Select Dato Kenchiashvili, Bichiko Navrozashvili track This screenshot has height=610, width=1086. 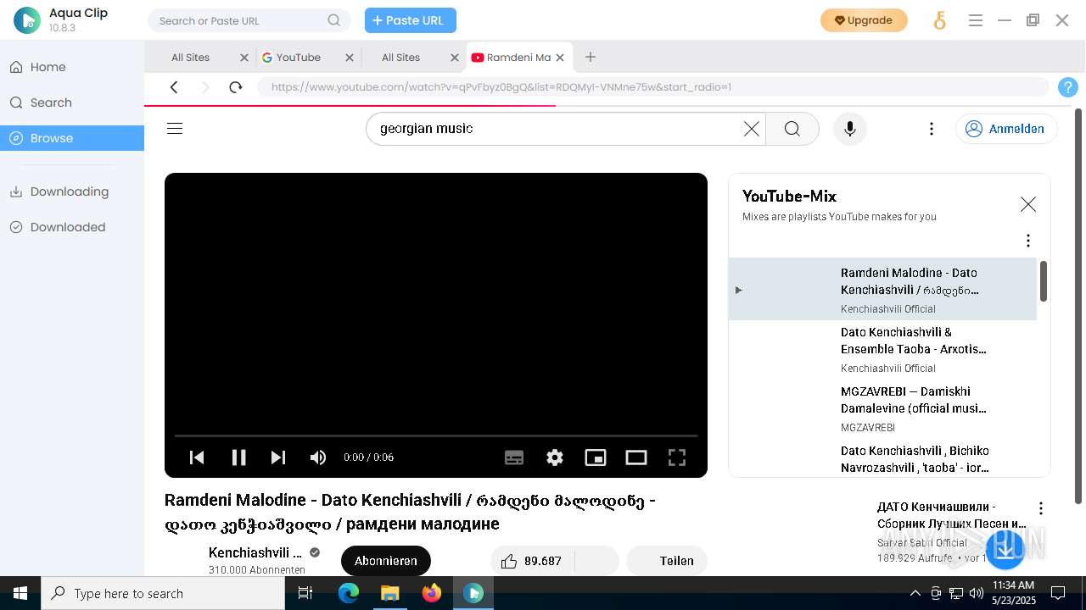pos(882,458)
